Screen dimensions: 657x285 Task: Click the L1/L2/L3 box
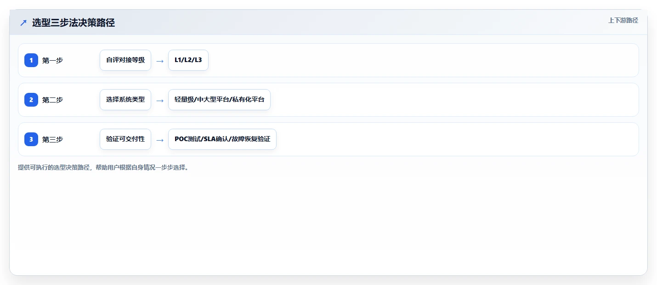click(188, 60)
